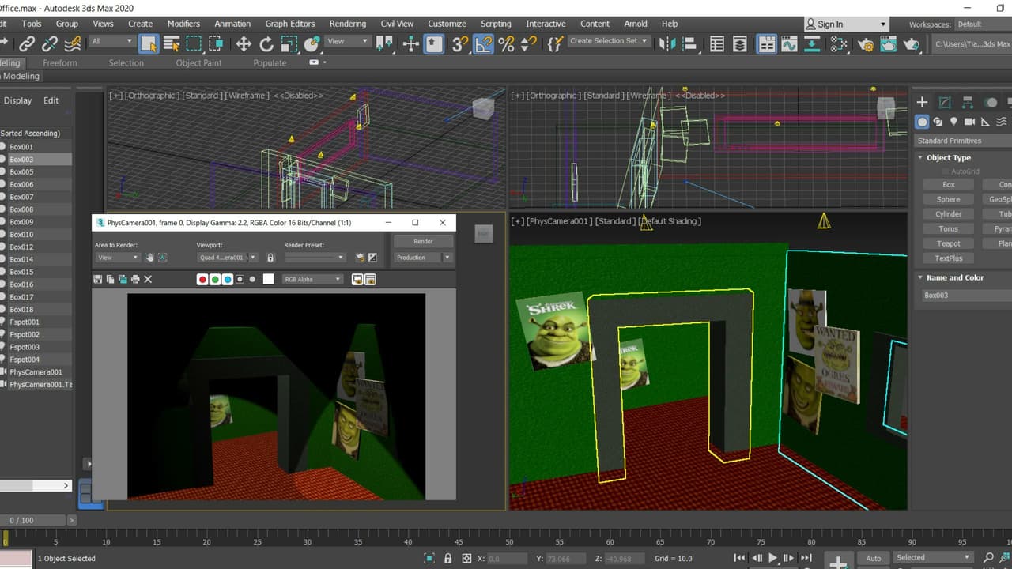Open Create panel plus icon
Image resolution: width=1012 pixels, height=569 pixels.
[922, 102]
